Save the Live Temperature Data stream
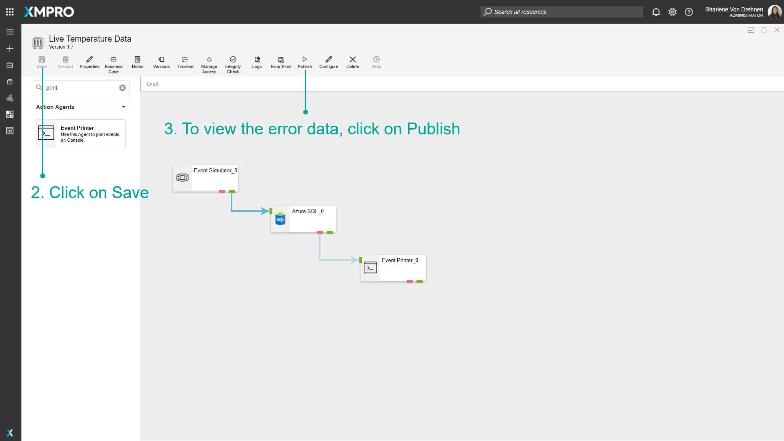The image size is (784, 441). coord(41,62)
